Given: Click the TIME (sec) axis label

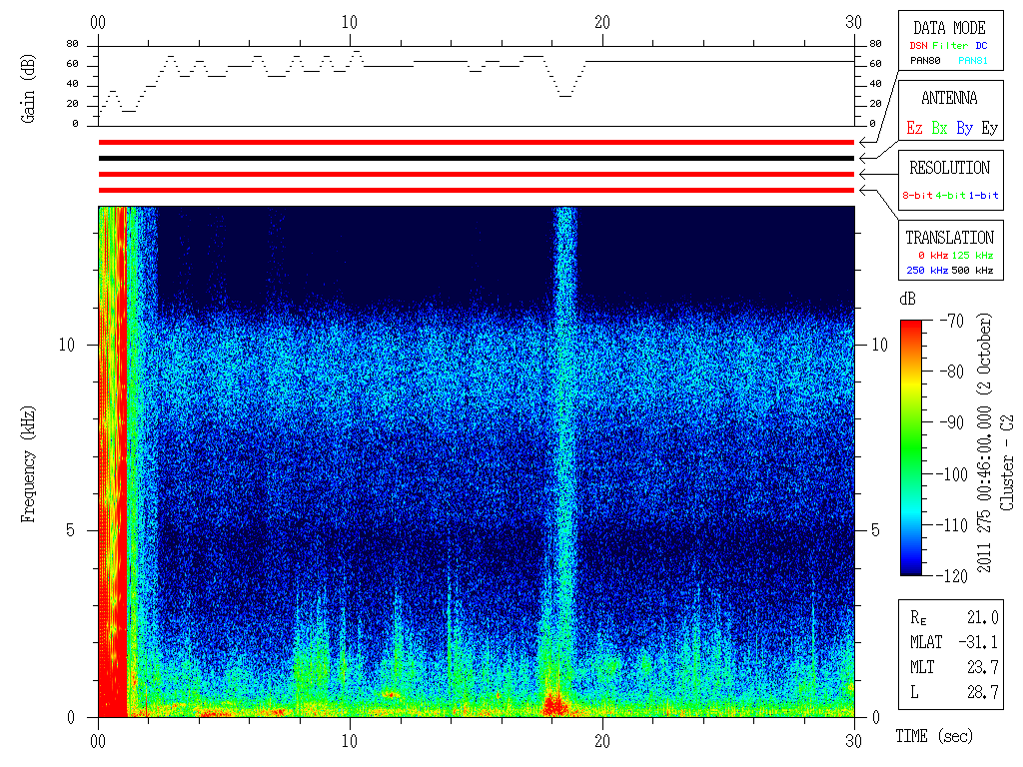Looking at the screenshot, I should click(x=934, y=736).
